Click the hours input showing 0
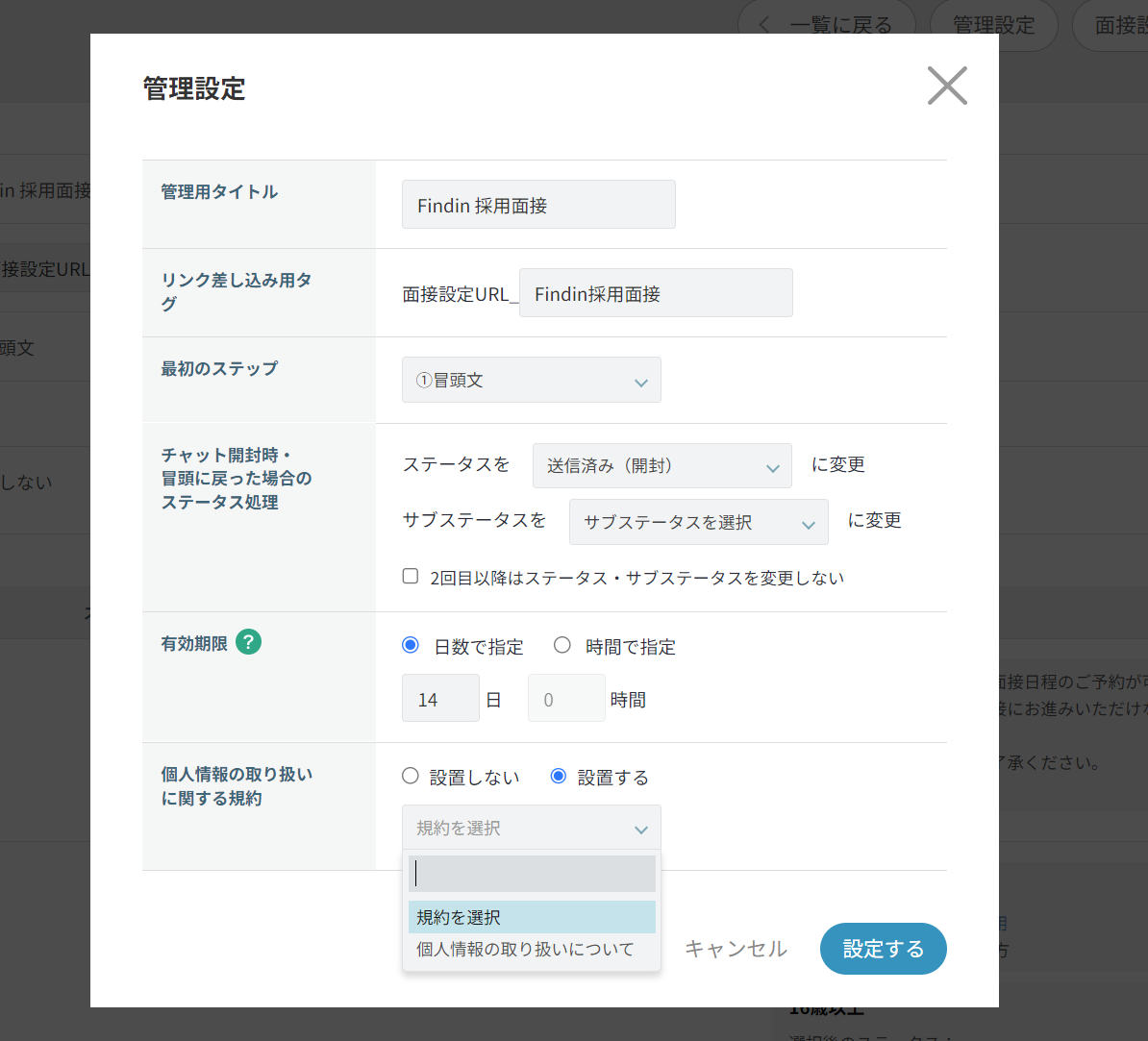Viewport: 1148px width, 1041px height. point(565,699)
